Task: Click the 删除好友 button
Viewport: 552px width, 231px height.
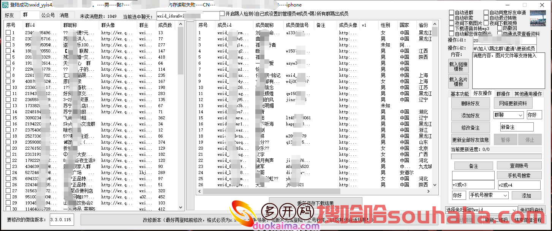Action: click(470, 103)
